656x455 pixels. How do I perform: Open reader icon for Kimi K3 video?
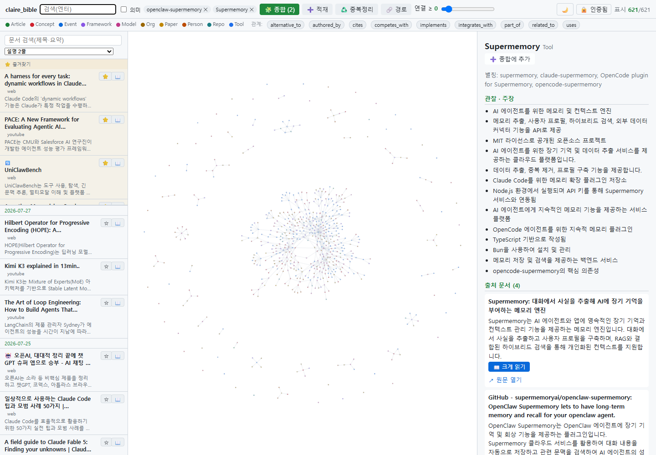tap(118, 266)
